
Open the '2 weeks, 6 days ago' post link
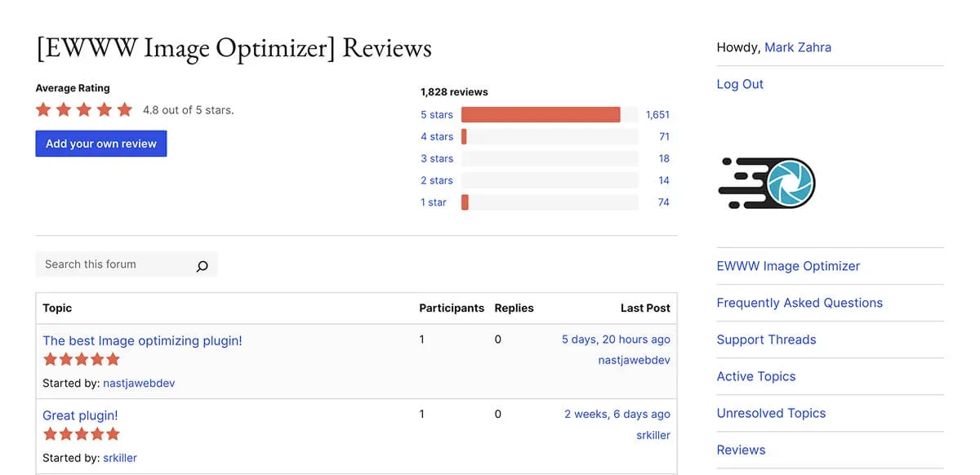[x=617, y=415]
